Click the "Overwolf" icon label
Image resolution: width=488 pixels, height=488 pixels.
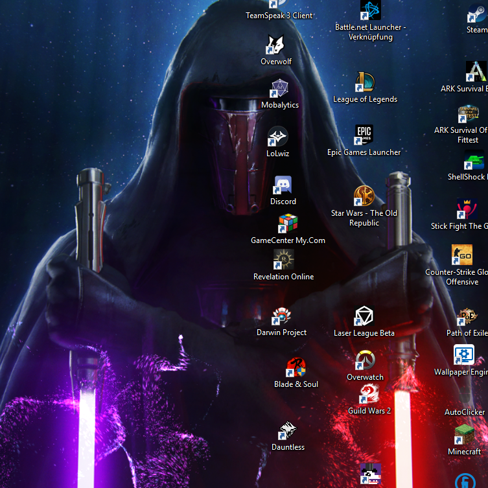coord(275,62)
